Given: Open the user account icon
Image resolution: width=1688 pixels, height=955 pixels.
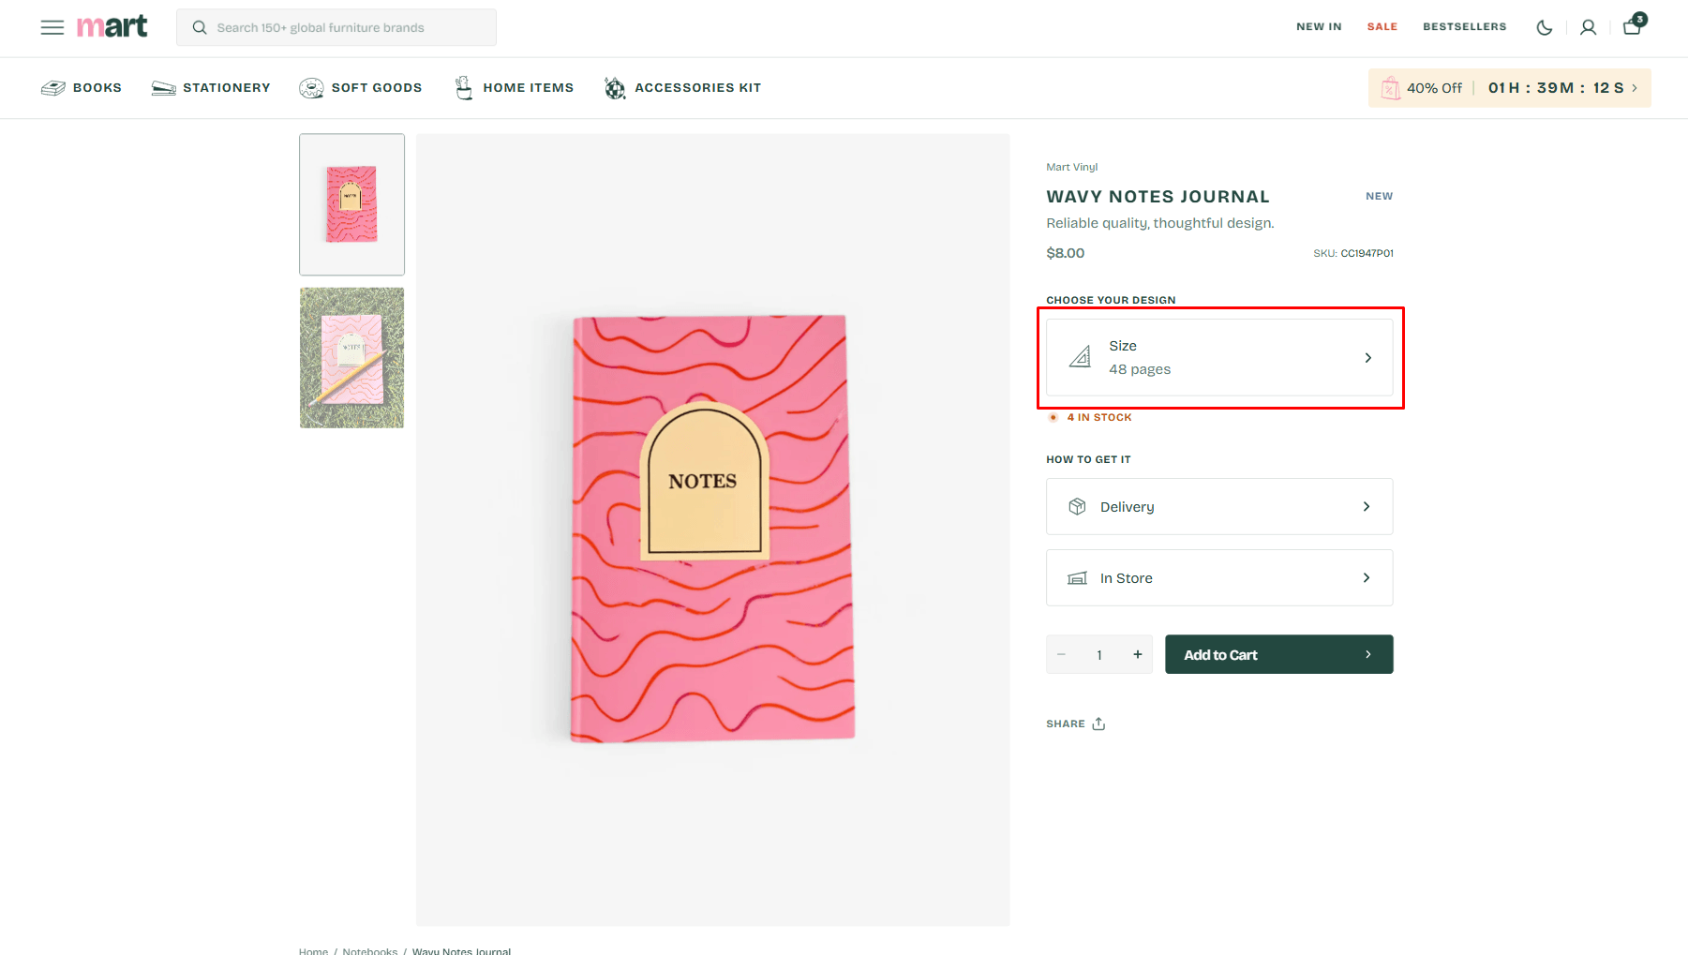Looking at the screenshot, I should coord(1588,27).
